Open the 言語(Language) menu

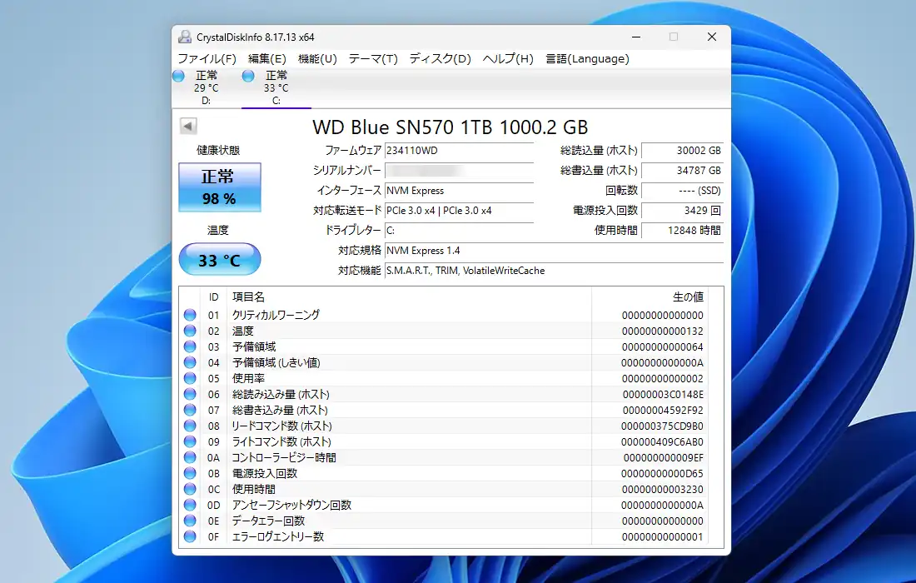click(x=587, y=58)
